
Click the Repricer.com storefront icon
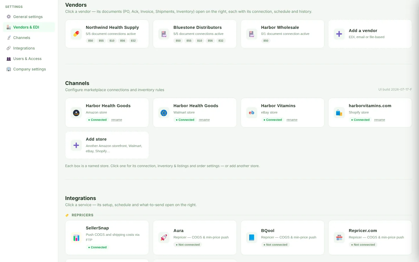tap(339, 238)
